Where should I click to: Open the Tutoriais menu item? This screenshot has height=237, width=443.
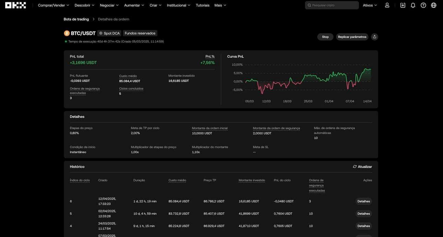tap(202, 5)
